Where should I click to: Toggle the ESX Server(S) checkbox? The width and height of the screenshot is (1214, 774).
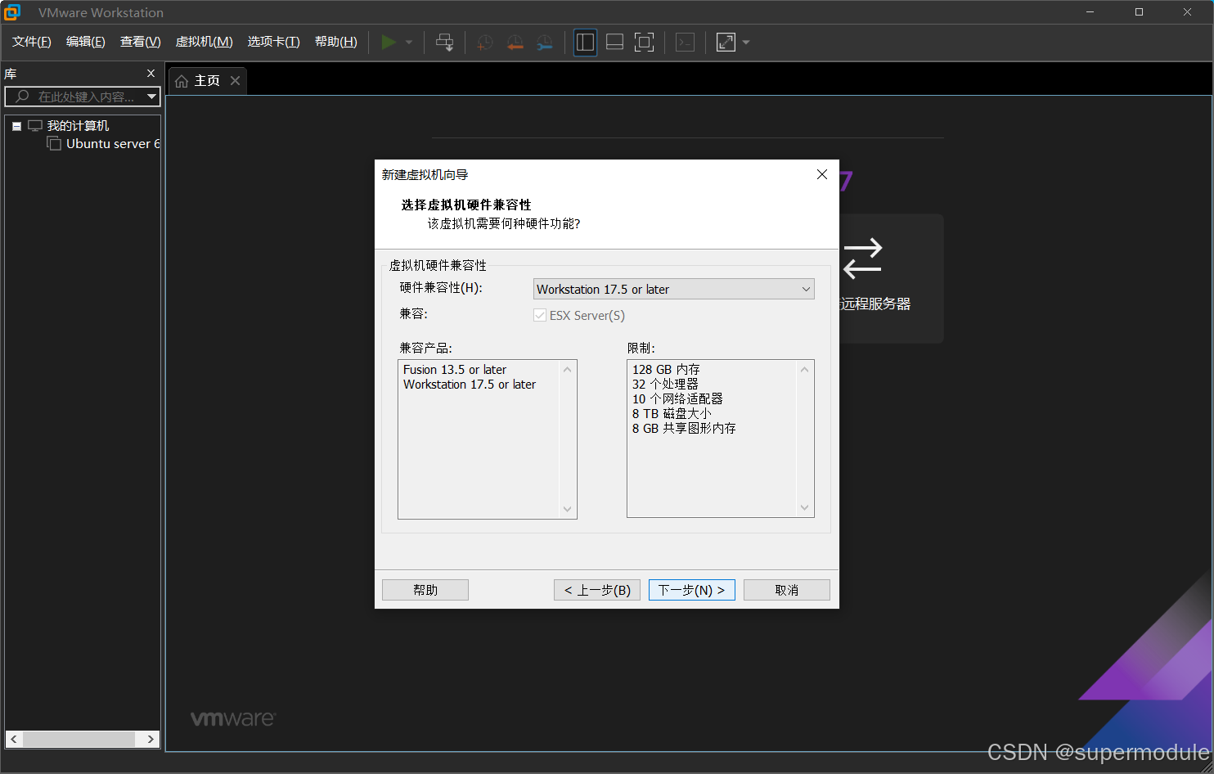click(540, 315)
